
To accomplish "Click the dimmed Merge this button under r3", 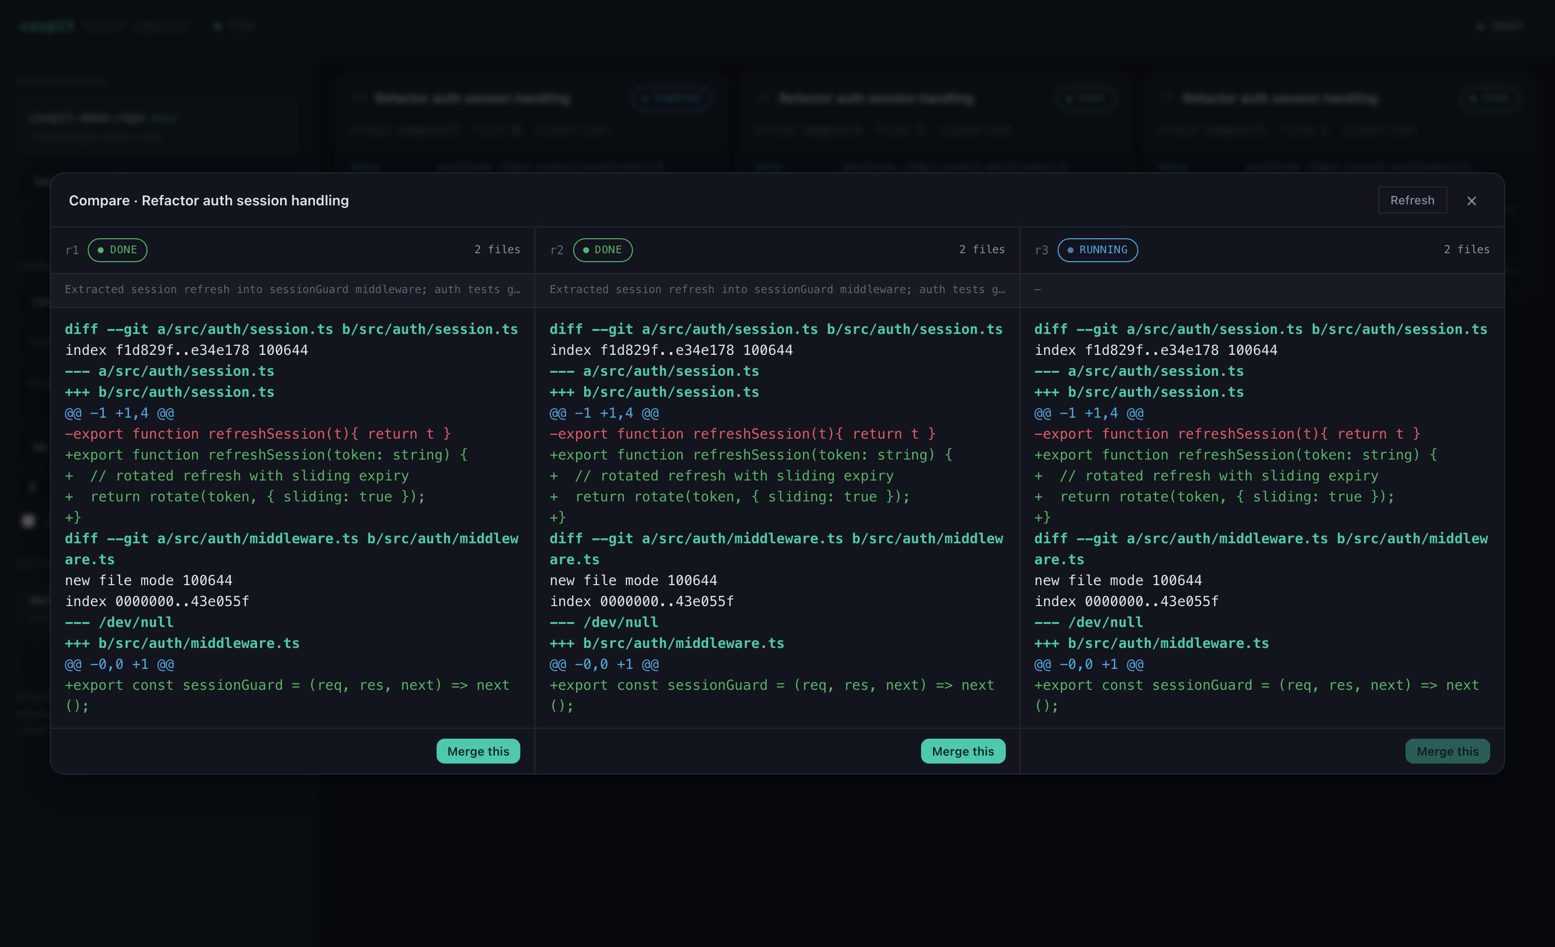I will 1447,751.
